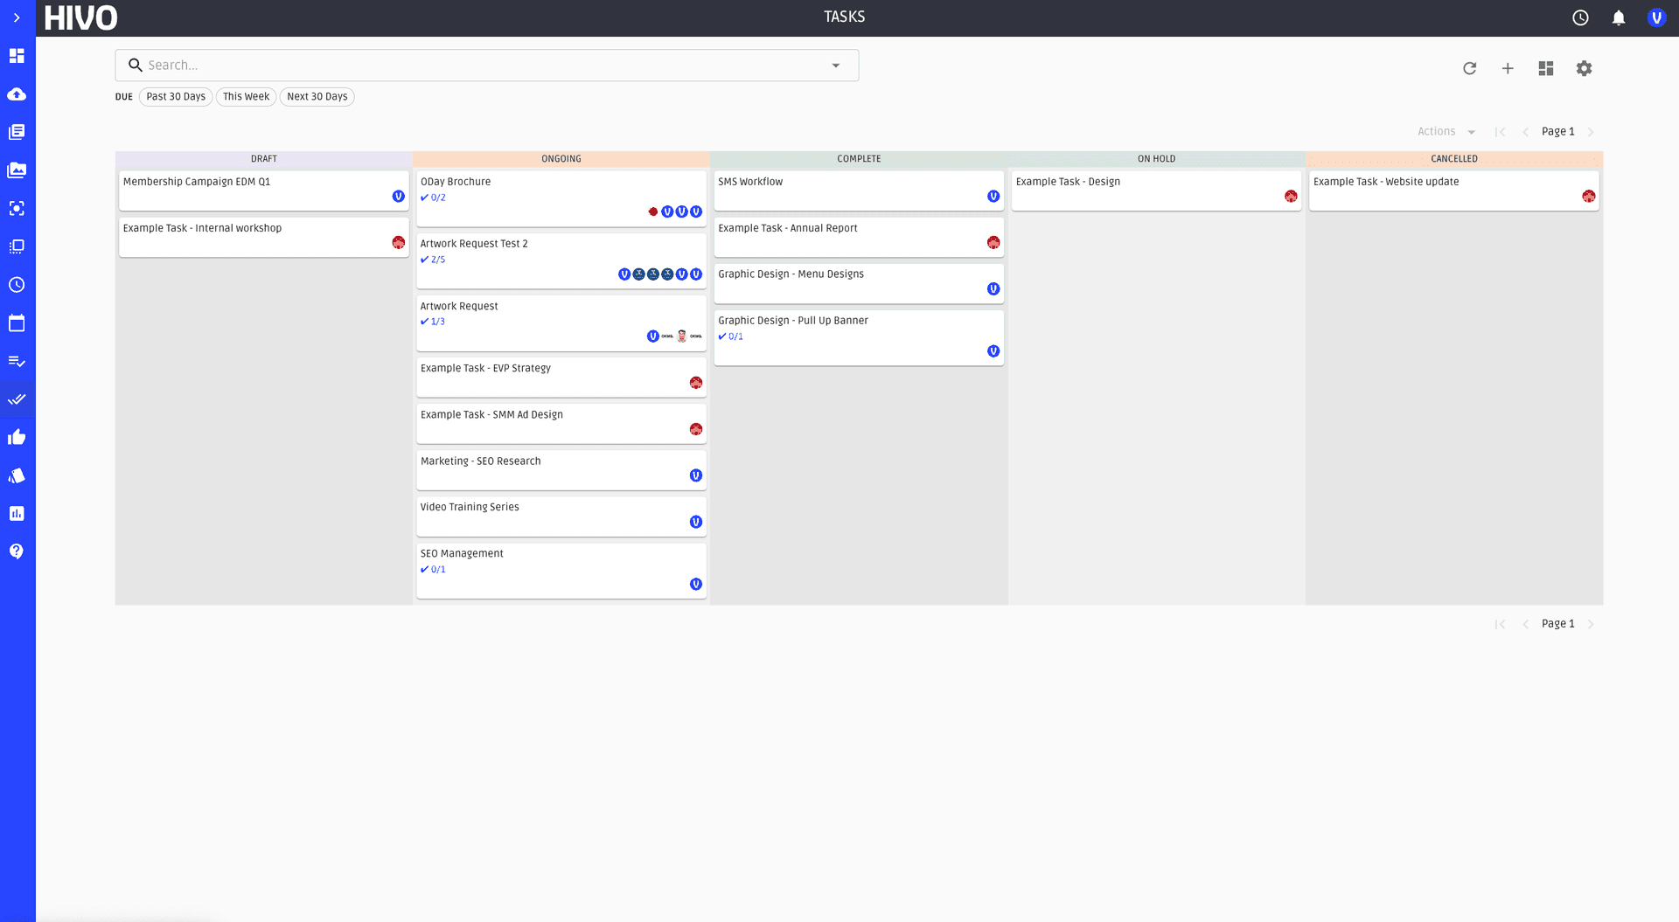
Task: Select the CANCELLED column header
Action: tap(1454, 159)
